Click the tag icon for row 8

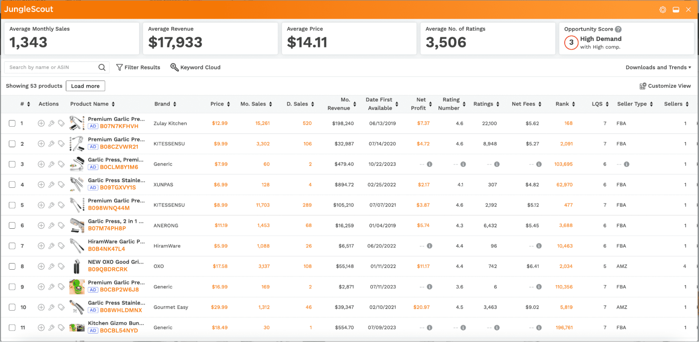point(61,266)
